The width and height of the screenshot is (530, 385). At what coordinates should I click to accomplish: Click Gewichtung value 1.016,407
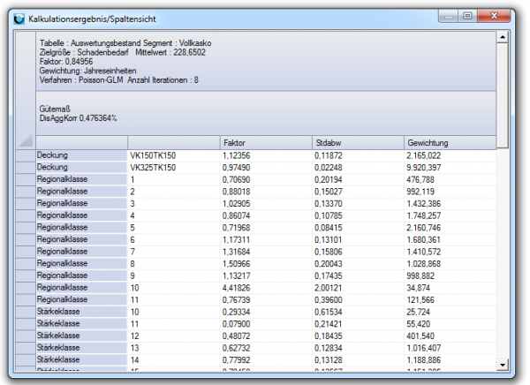point(423,348)
